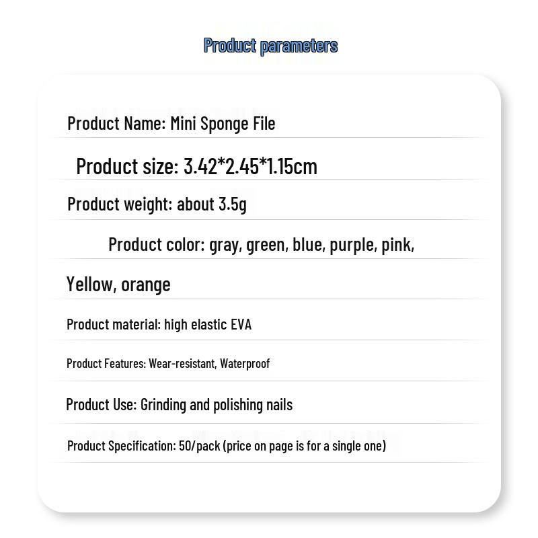Click the "Product color:" label
This screenshot has width=538, height=538.
157,245
